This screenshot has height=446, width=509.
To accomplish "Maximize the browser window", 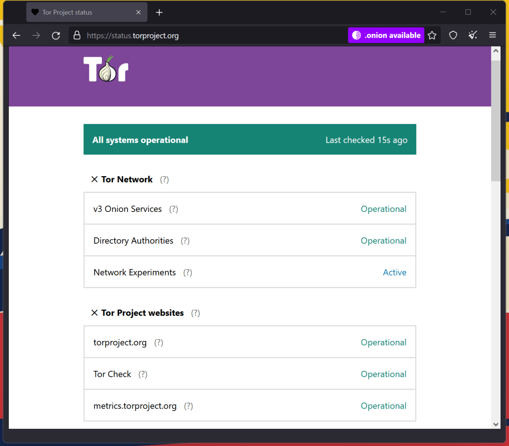I will [x=468, y=12].
